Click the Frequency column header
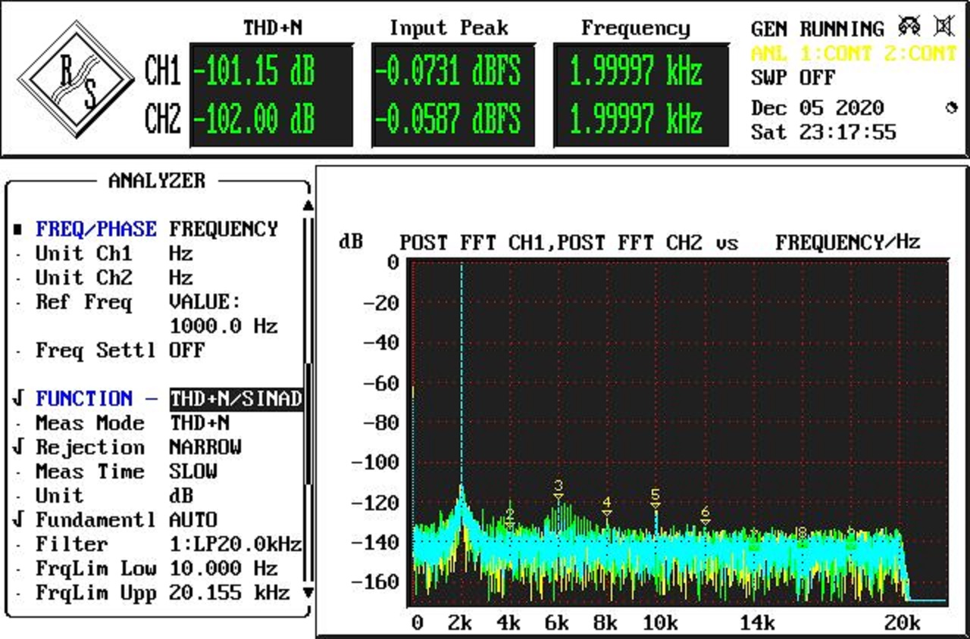Image resolution: width=970 pixels, height=639 pixels. pyautogui.click(x=636, y=29)
